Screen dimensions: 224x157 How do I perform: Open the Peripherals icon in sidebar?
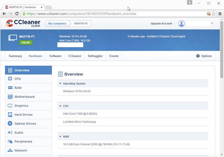[10, 141]
